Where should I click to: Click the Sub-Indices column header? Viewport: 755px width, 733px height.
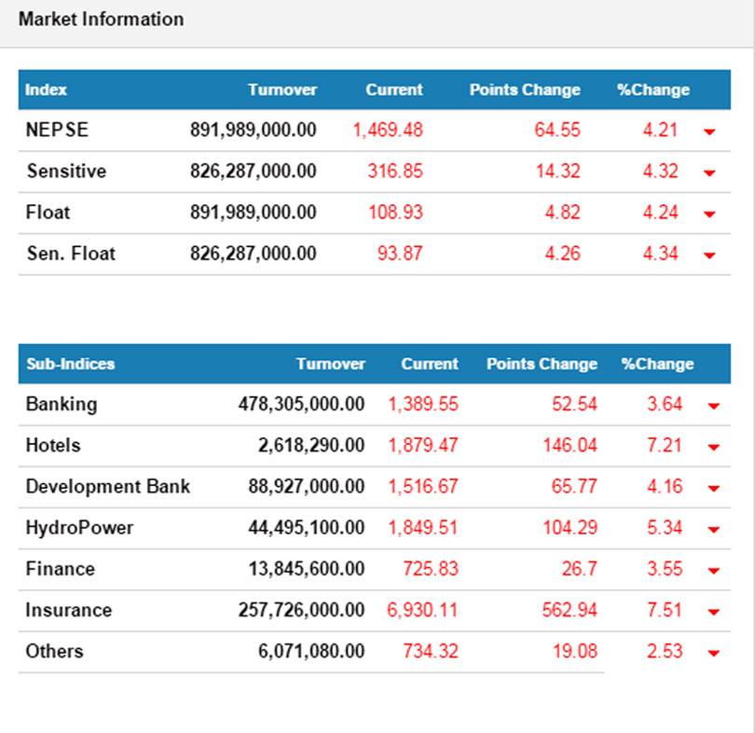(70, 364)
